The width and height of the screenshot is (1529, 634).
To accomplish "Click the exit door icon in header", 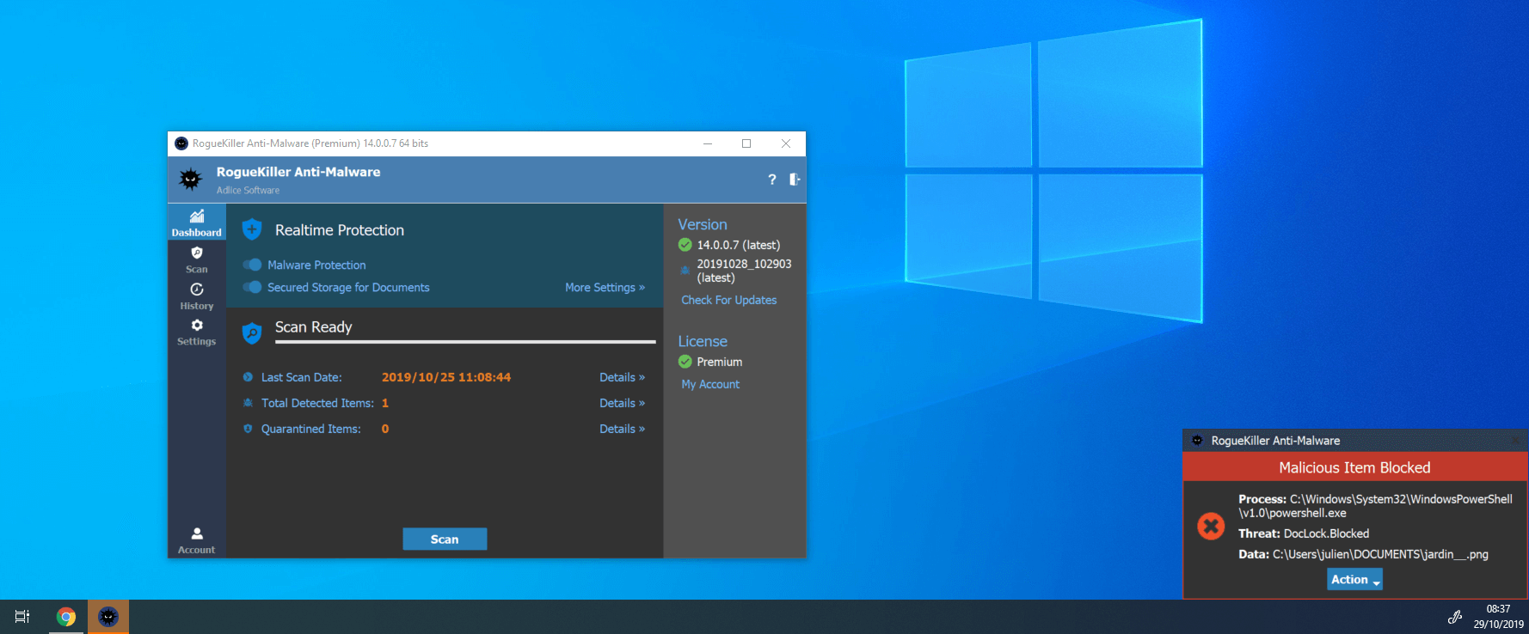I will (795, 180).
